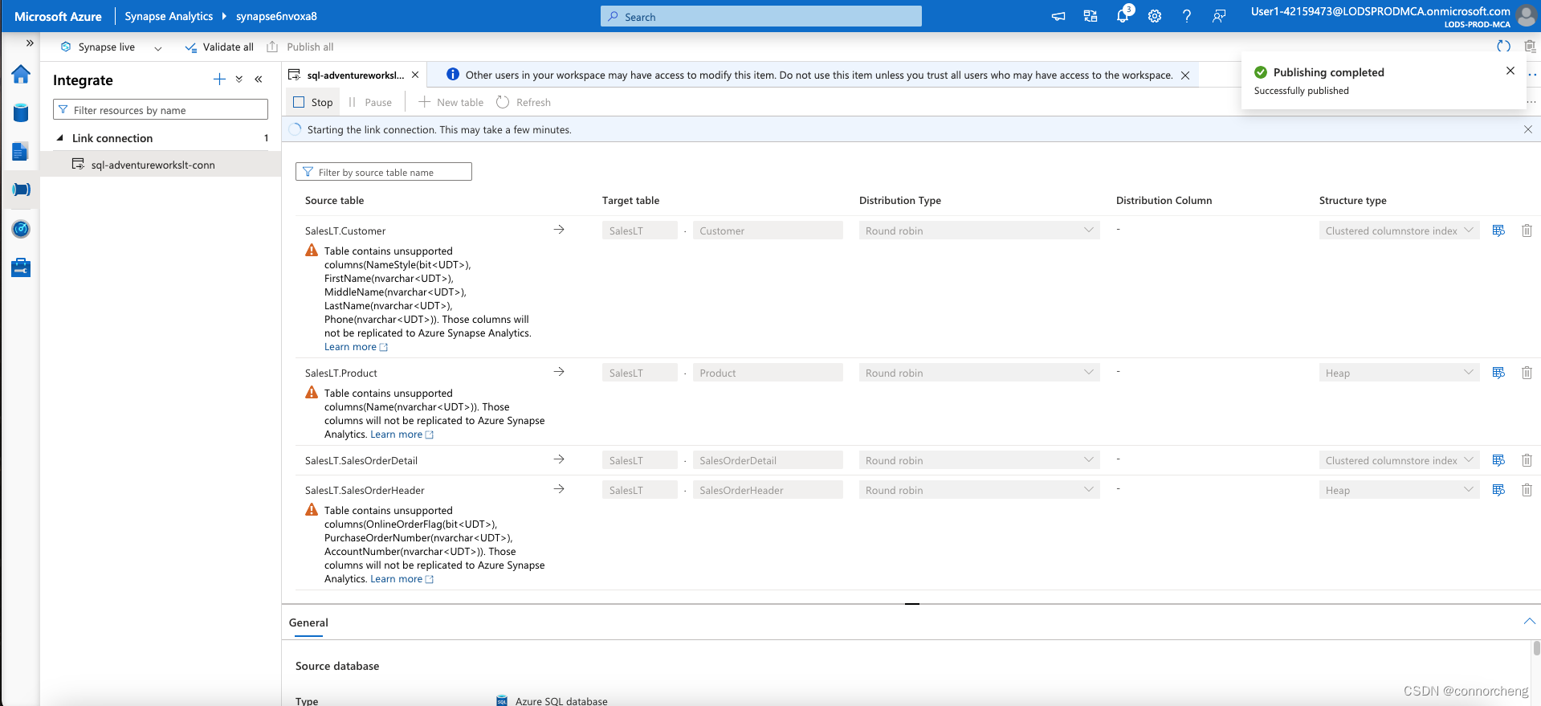
Task: Close the sql-adventureworksl tab
Action: coord(415,75)
